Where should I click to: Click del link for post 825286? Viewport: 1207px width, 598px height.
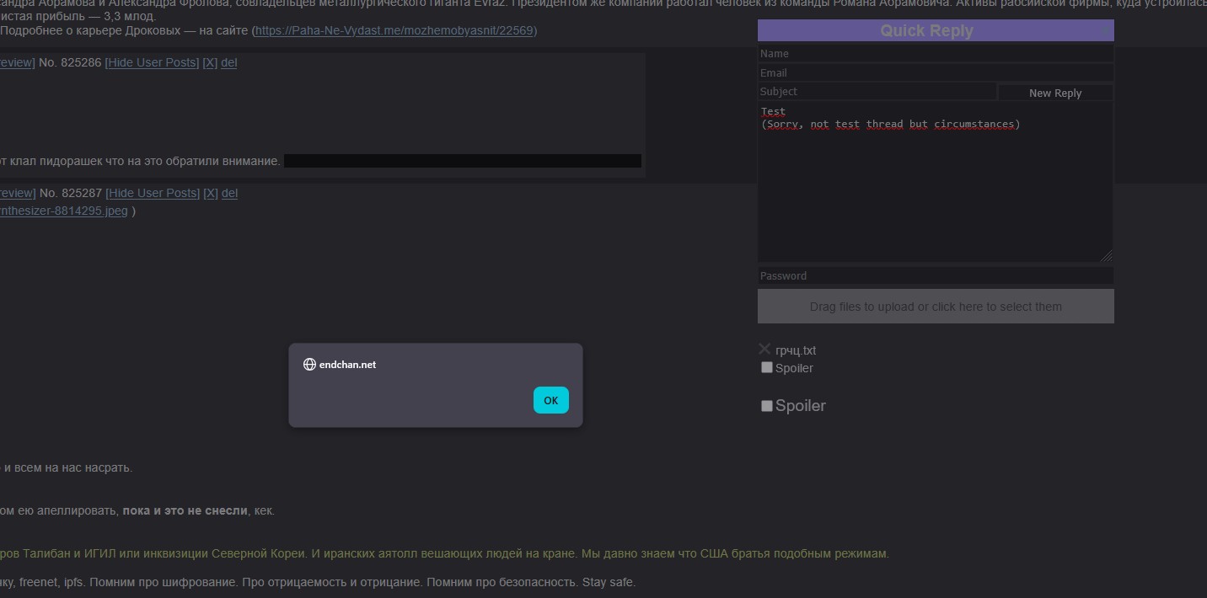[x=228, y=62]
